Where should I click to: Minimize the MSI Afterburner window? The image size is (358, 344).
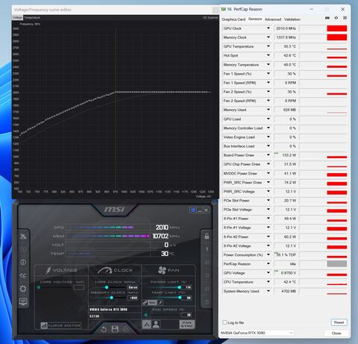point(200,210)
